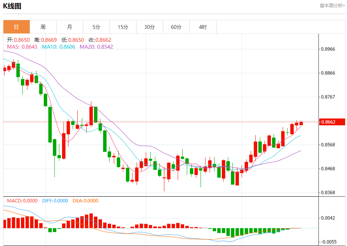Click the 0.8468 price axis label
Screen dimensions: 347x246
tap(328, 169)
